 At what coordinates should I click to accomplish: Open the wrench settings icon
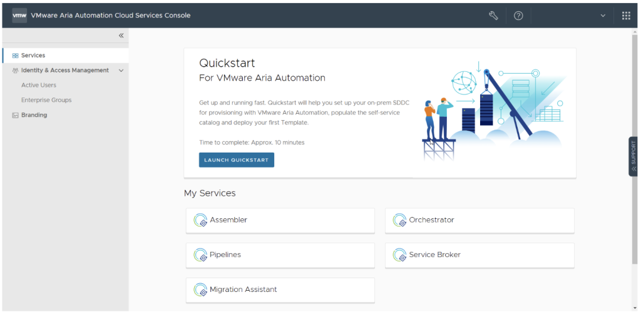click(493, 16)
